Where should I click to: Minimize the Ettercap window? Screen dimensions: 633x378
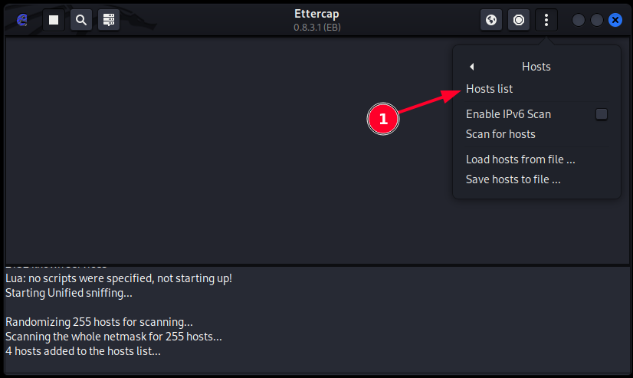(x=579, y=20)
